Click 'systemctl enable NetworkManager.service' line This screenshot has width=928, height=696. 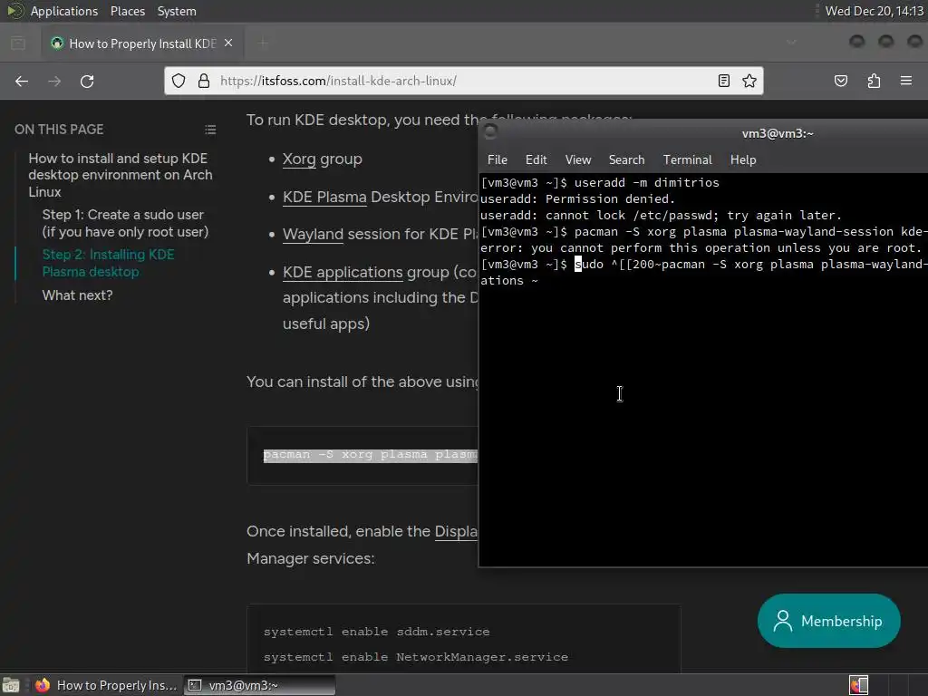[415, 657]
